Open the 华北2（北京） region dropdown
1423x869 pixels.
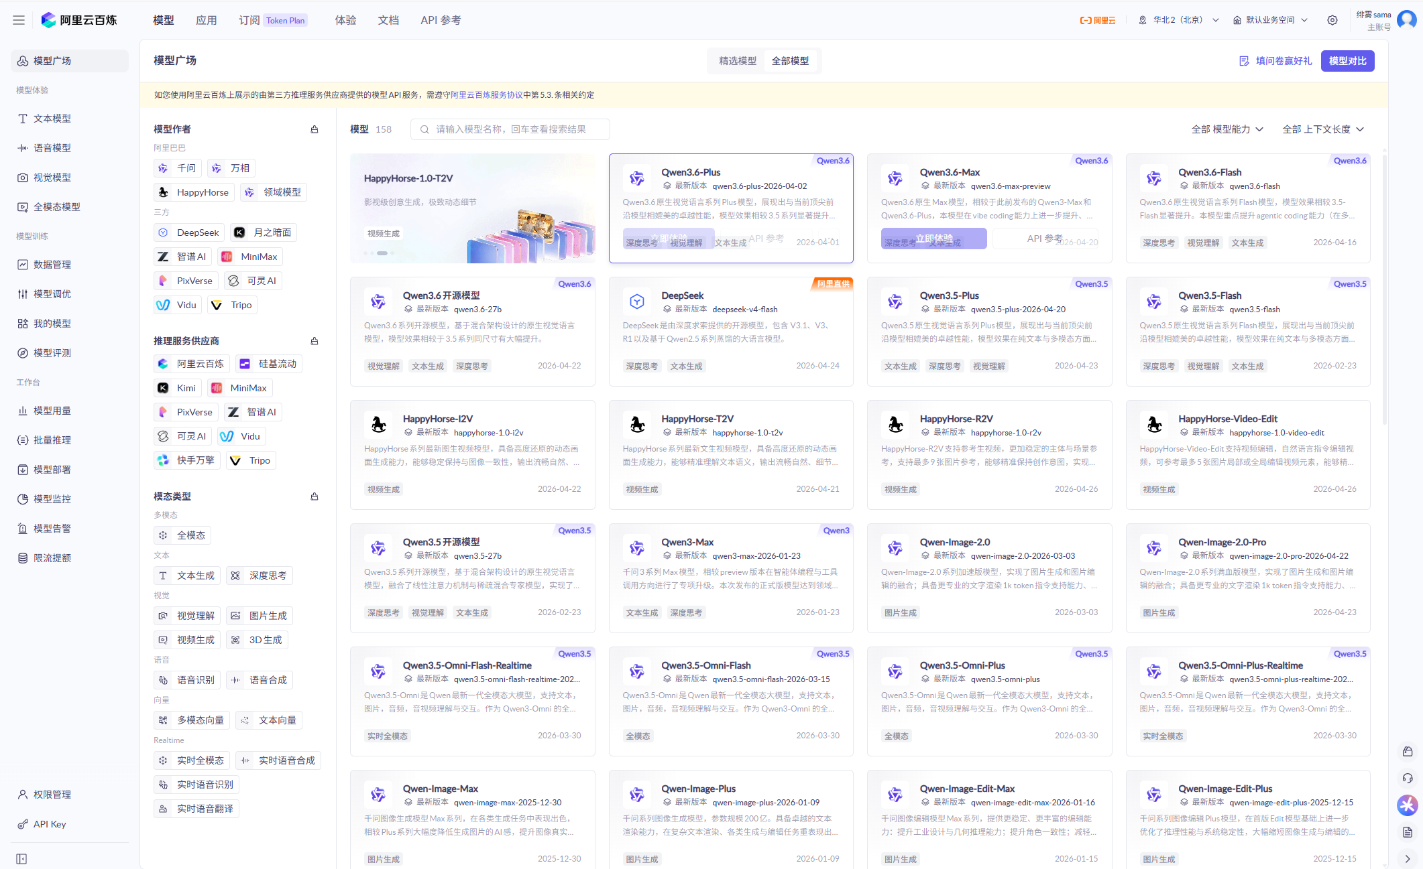(x=1179, y=20)
